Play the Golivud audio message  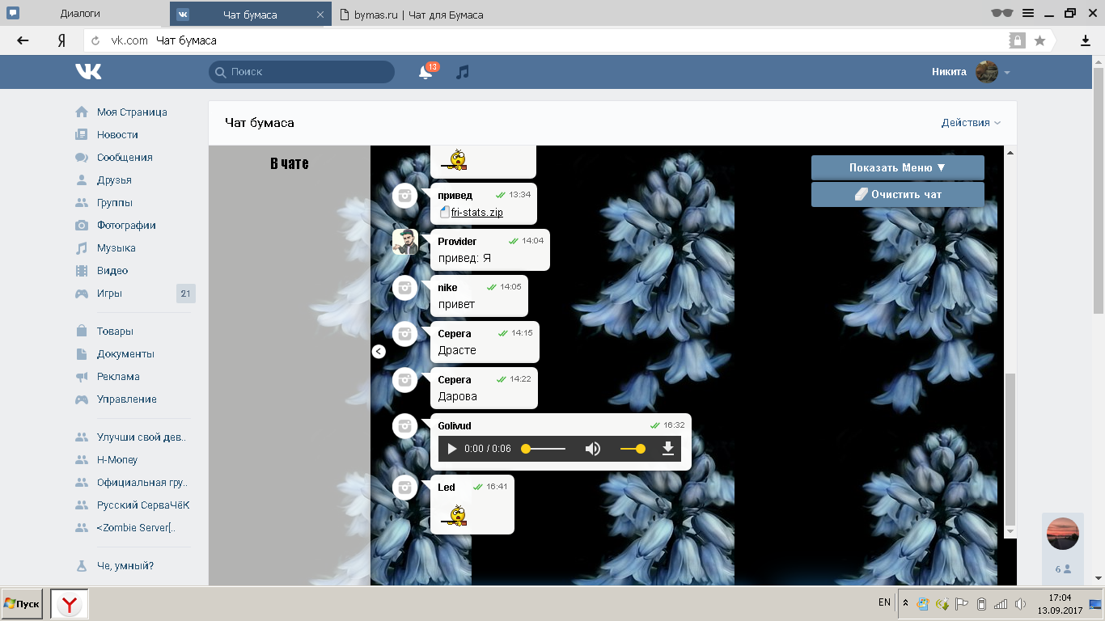(452, 449)
